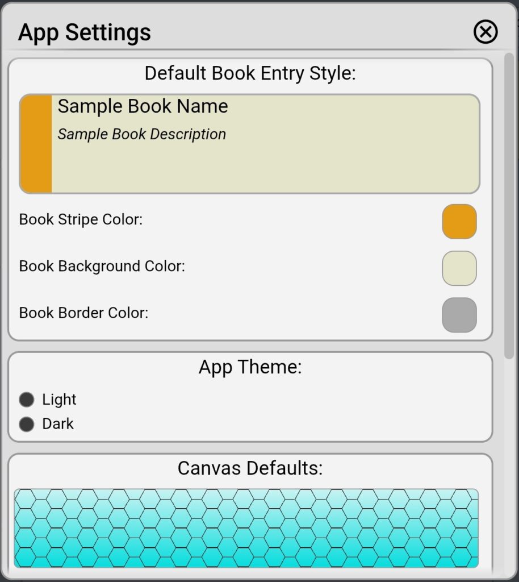Screen dimensions: 519x582
Task: Select the Light theme radio button
Action: (x=27, y=400)
